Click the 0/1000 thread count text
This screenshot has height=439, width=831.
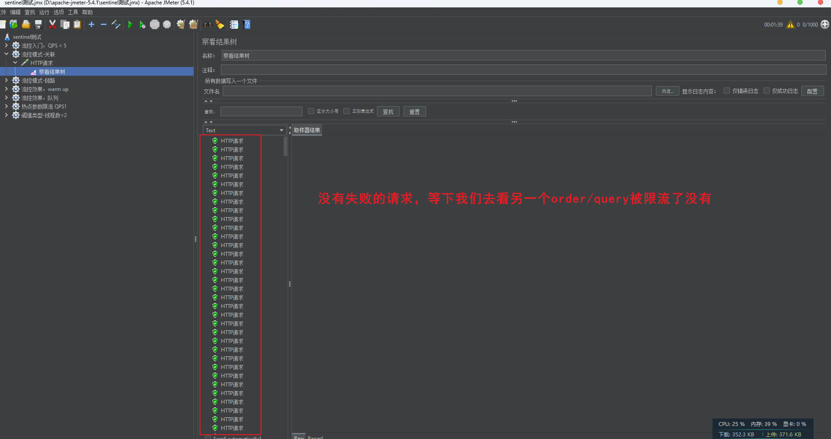(x=810, y=25)
